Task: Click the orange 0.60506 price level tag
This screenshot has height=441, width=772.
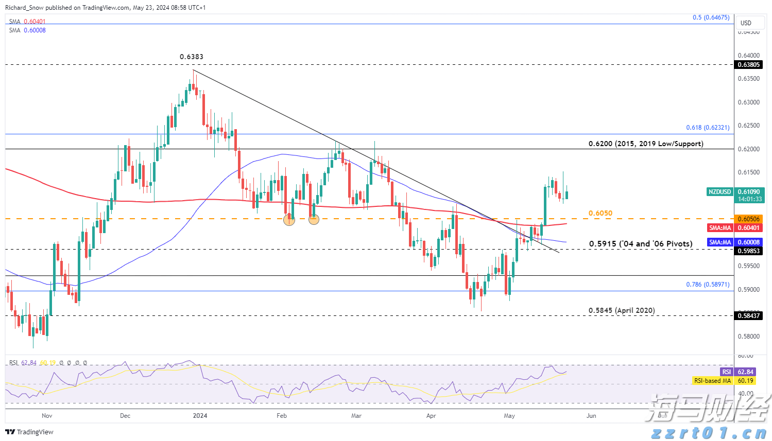Action: click(x=748, y=219)
